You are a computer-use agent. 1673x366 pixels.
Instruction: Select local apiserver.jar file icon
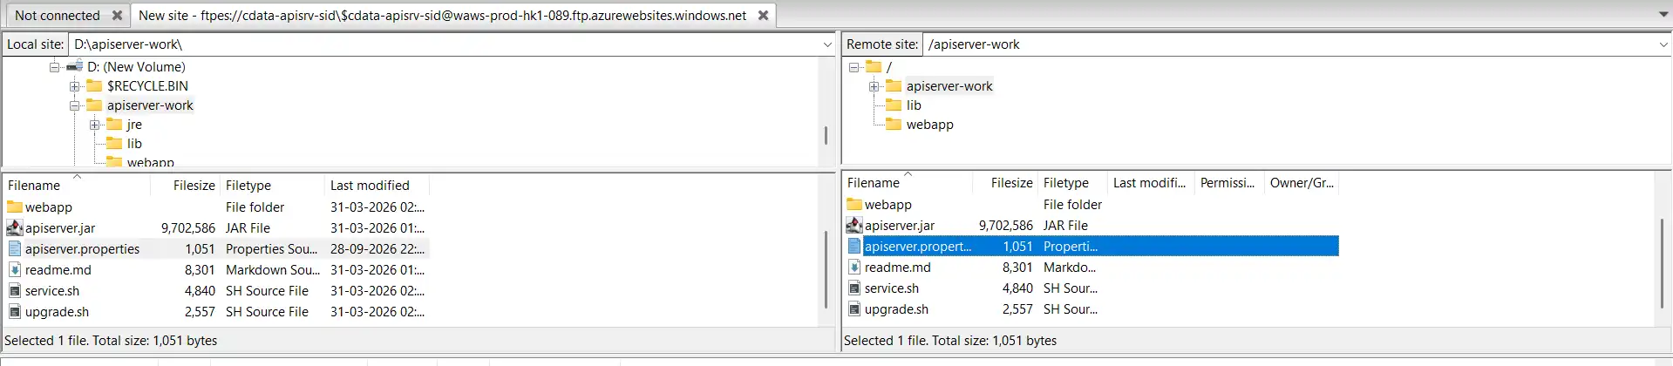coord(15,228)
